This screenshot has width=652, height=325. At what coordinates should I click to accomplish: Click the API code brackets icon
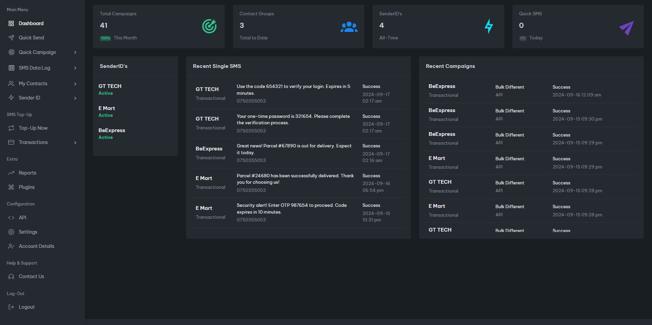[11, 218]
